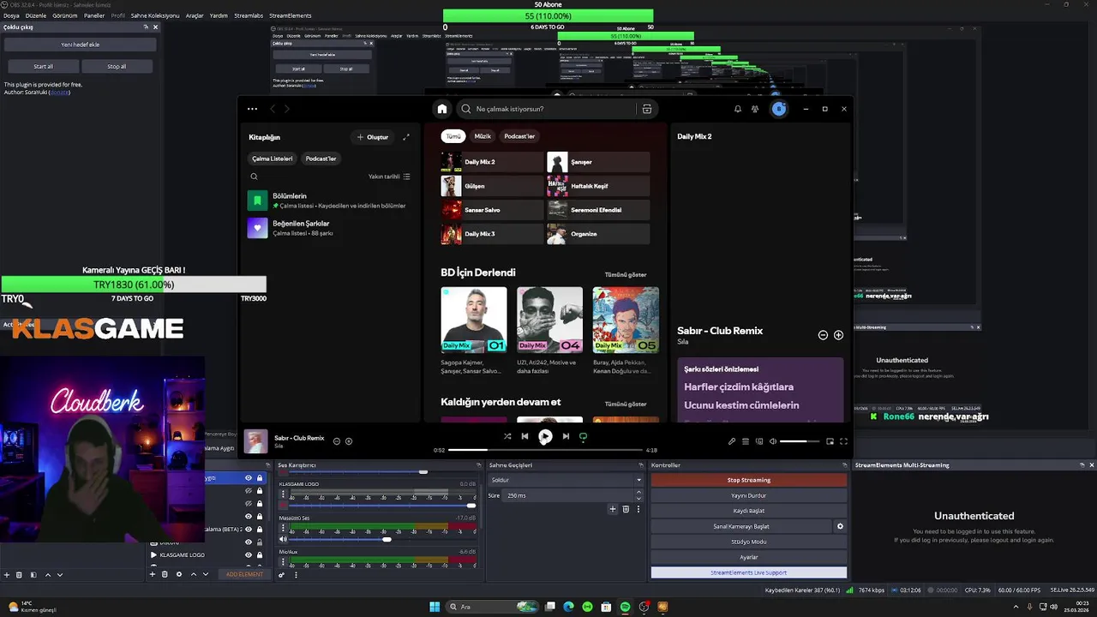The image size is (1097, 617).
Task: Open Spotify queue icon
Action: coord(746,441)
